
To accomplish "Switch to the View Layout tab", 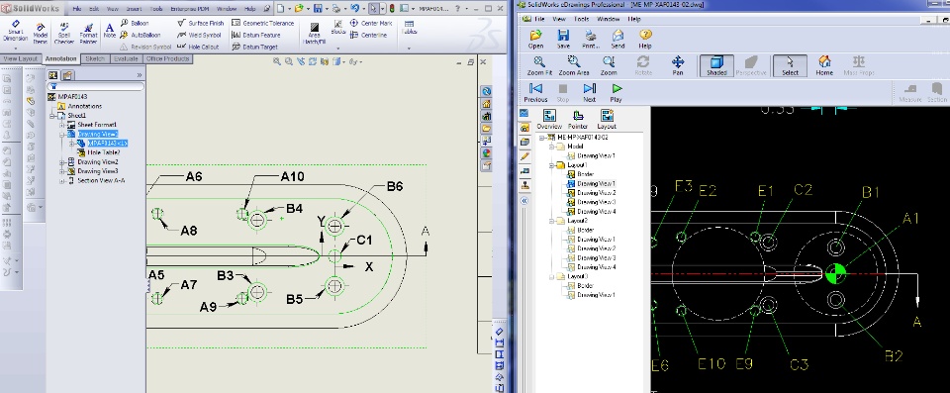I will (x=21, y=58).
